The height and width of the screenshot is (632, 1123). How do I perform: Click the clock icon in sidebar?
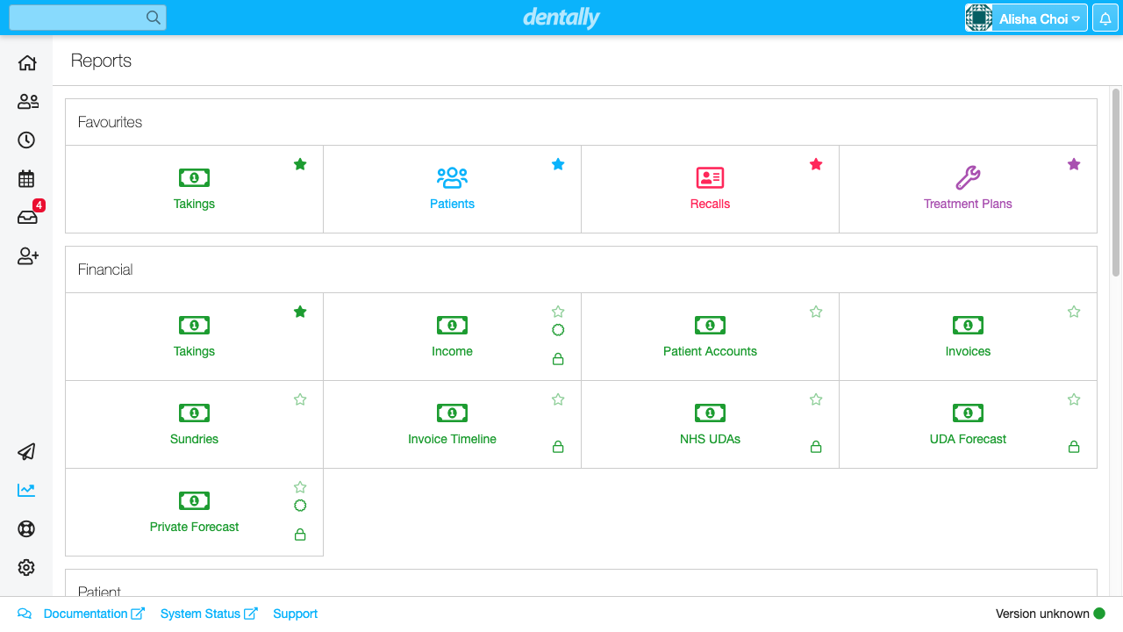point(26,140)
